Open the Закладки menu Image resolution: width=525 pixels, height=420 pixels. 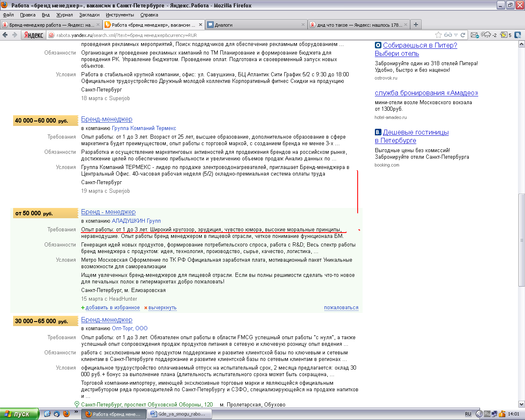[x=89, y=15]
